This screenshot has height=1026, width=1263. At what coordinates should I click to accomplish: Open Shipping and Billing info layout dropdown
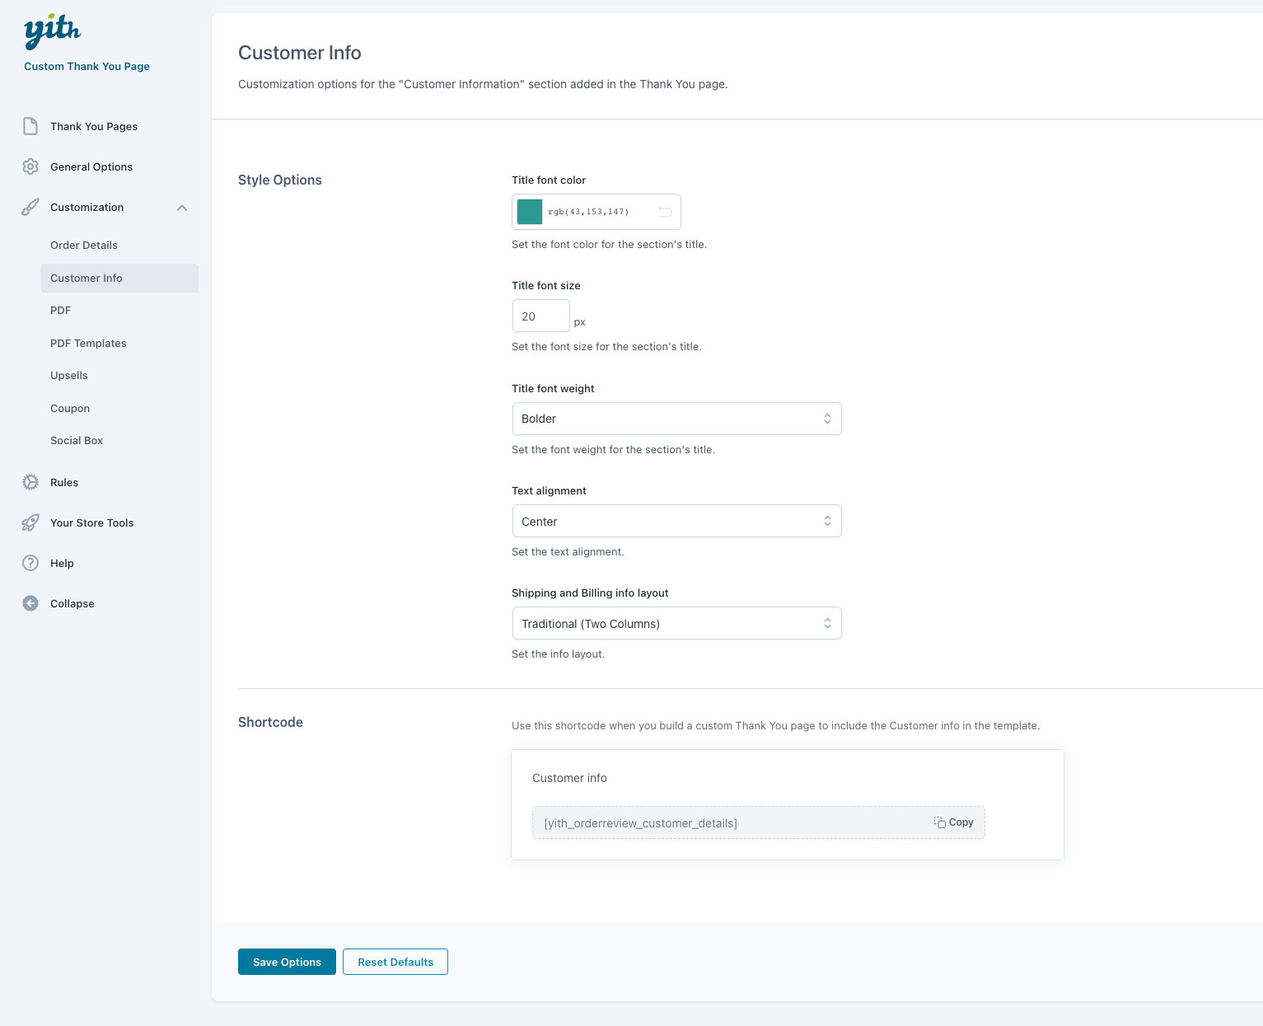pyautogui.click(x=676, y=623)
